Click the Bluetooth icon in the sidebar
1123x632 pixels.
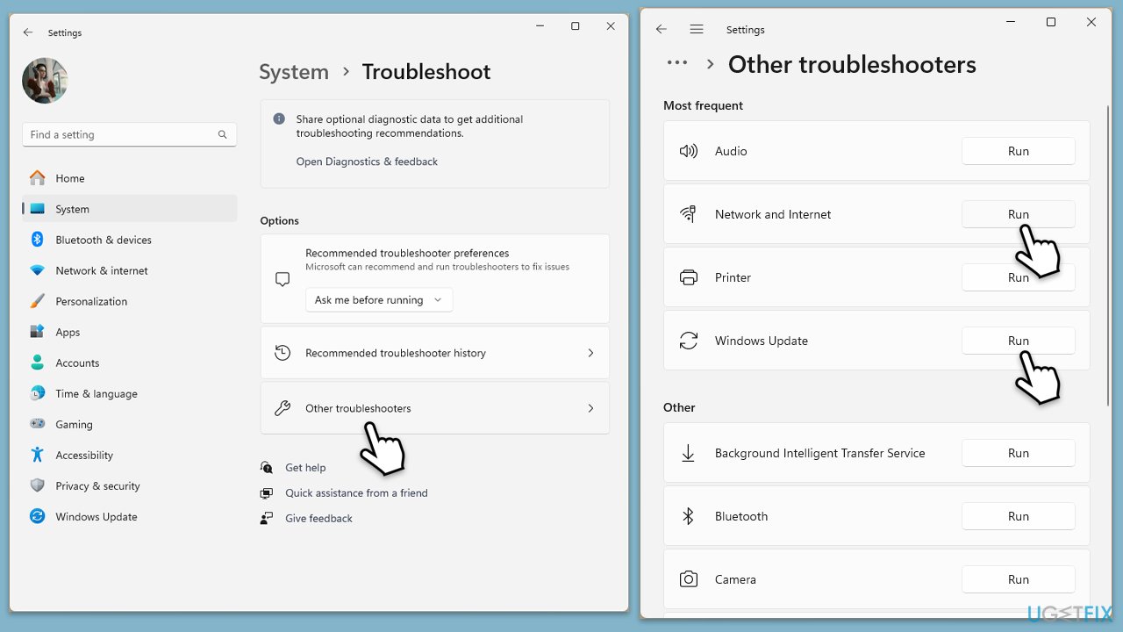[x=37, y=239]
